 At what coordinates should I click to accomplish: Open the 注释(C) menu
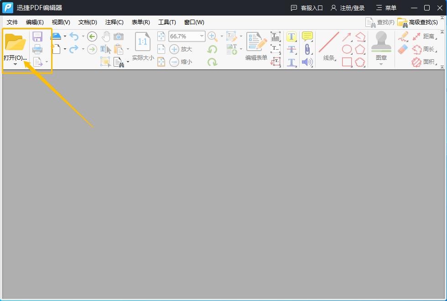click(114, 22)
